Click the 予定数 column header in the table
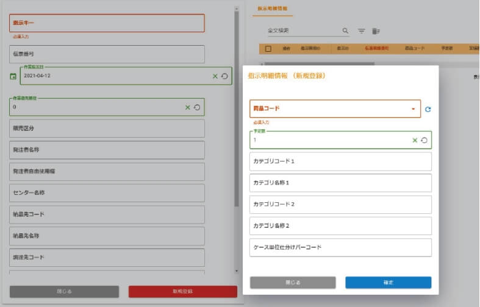 [446, 48]
